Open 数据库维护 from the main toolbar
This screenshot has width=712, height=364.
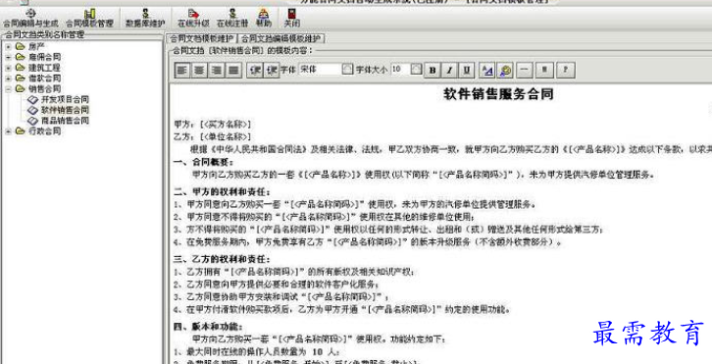pos(145,19)
